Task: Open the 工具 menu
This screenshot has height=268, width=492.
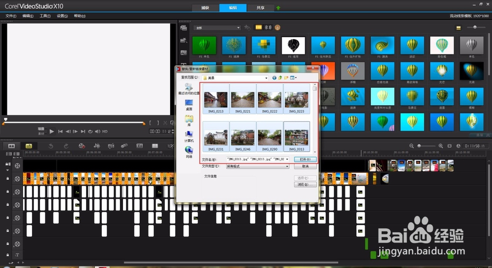Action: point(45,16)
